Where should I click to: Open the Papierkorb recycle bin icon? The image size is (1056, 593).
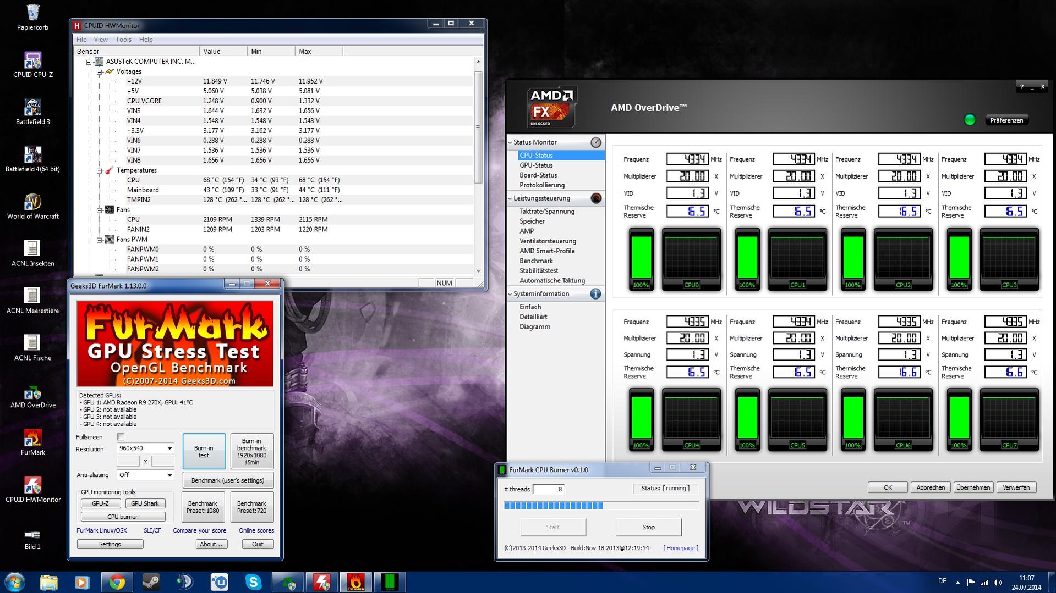pos(32,18)
